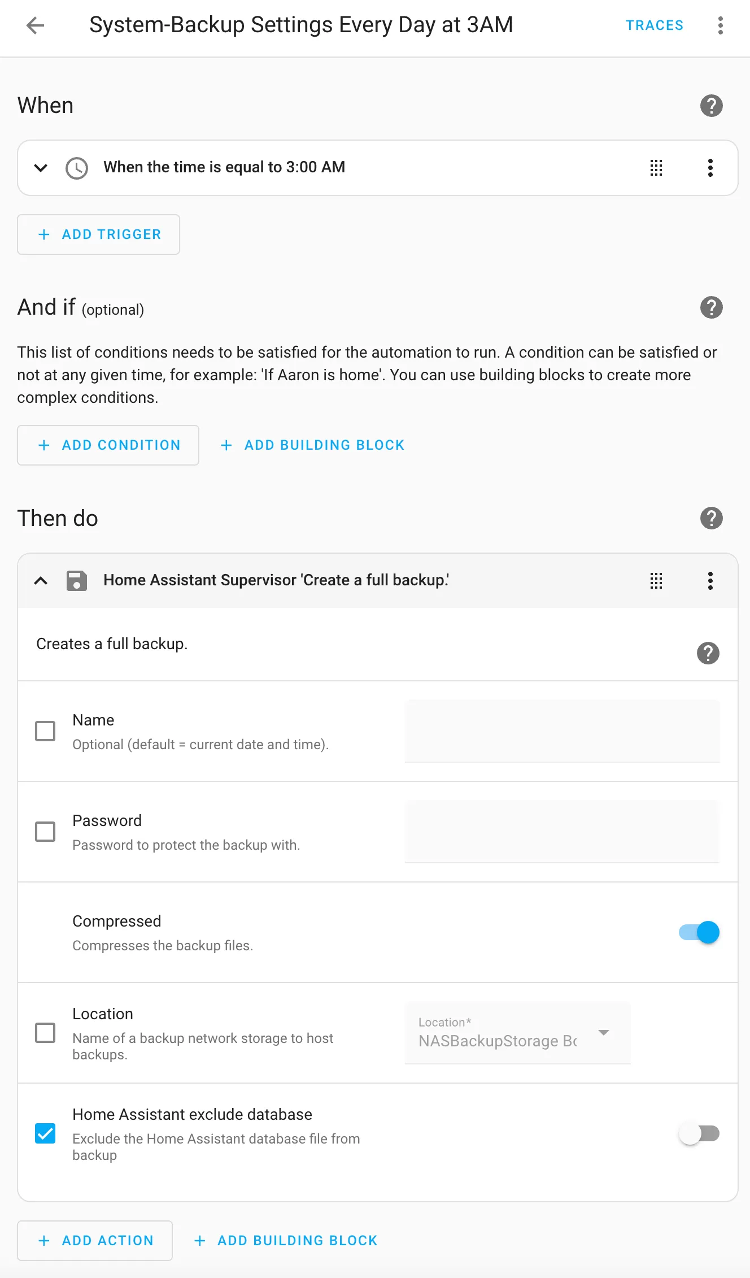The width and height of the screenshot is (750, 1278).
Task: Click the Name input field
Action: click(x=561, y=731)
